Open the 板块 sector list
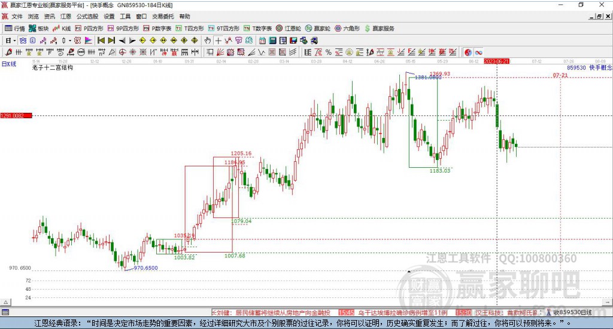This screenshot has width=613, height=329. [x=39, y=29]
